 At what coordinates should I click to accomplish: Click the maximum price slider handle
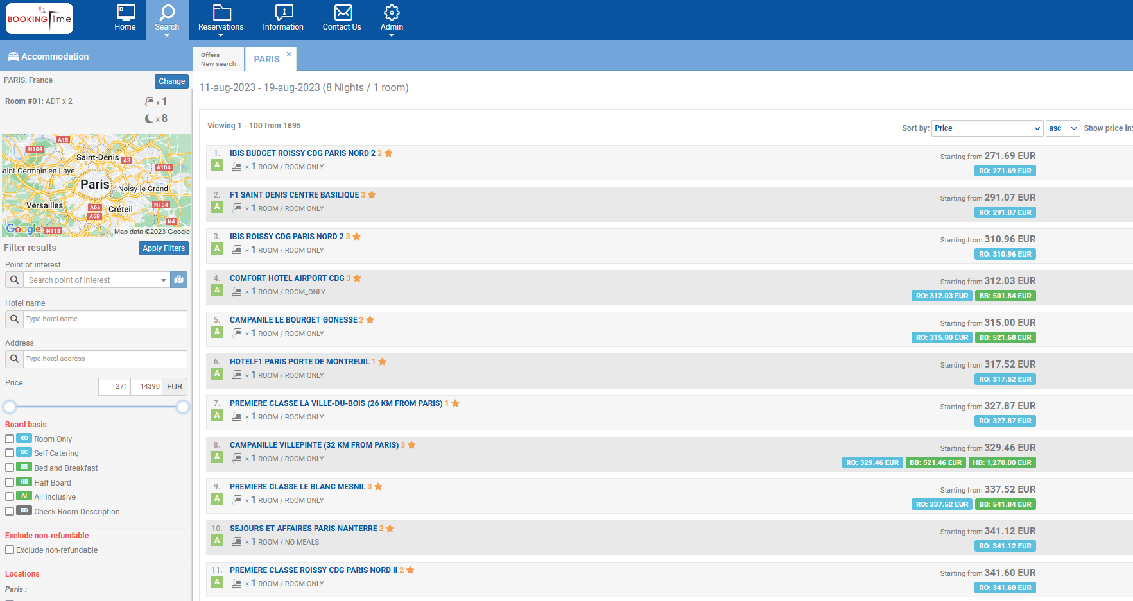tap(183, 407)
